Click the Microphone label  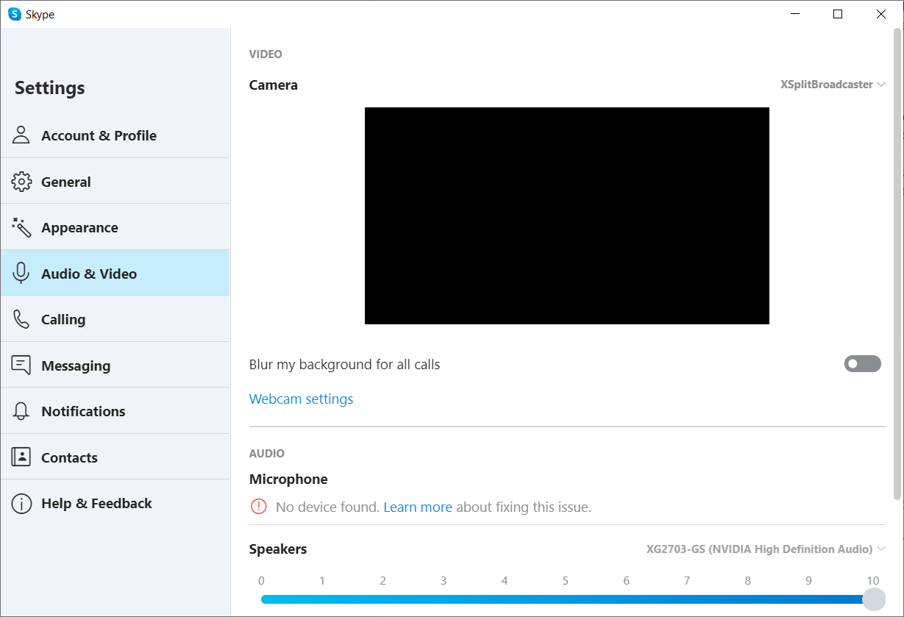pos(288,479)
